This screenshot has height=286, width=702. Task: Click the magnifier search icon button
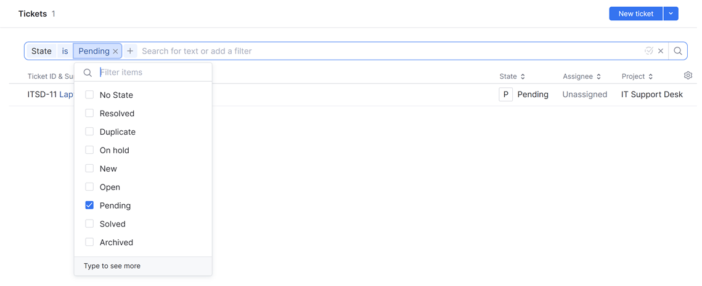tap(678, 51)
